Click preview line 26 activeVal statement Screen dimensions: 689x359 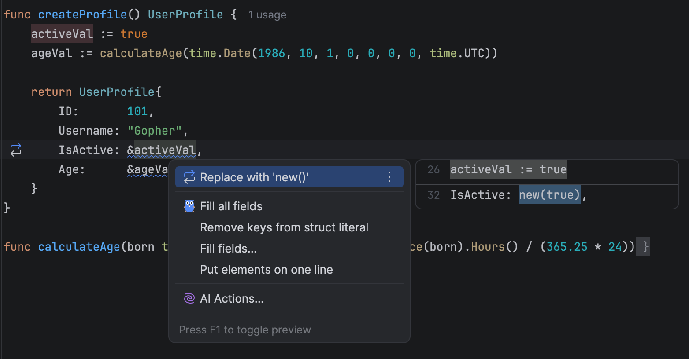[508, 170]
